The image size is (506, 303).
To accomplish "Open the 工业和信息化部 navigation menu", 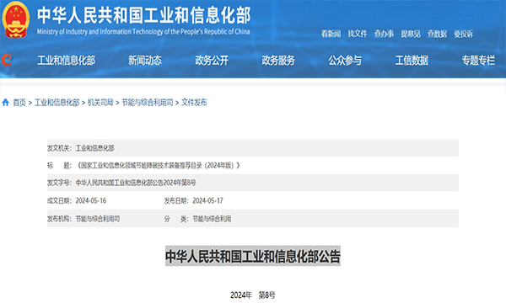I will pyautogui.click(x=66, y=61).
